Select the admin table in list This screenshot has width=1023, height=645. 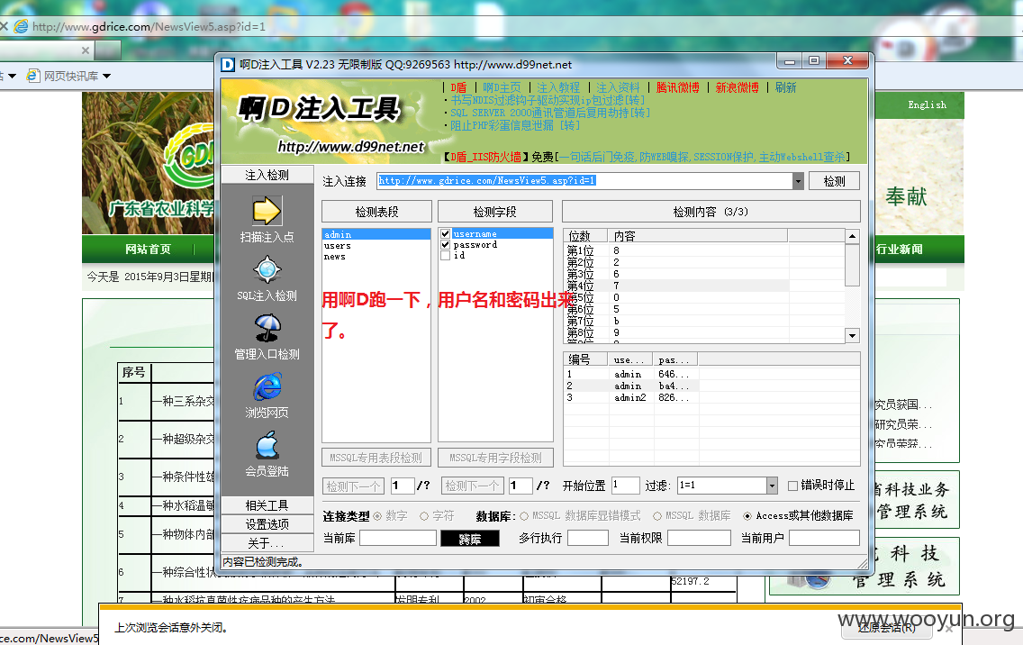pyautogui.click(x=376, y=234)
